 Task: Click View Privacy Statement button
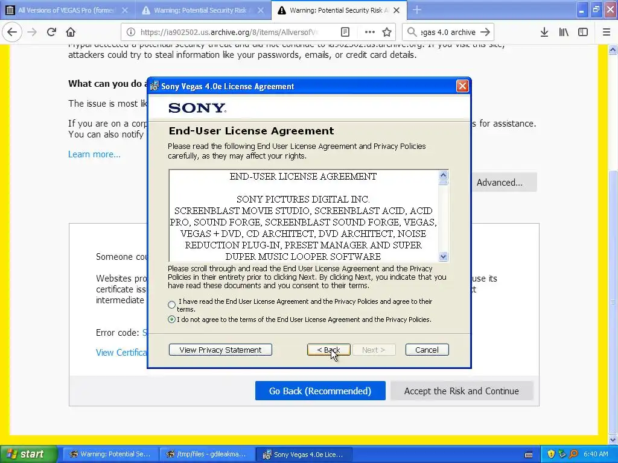pyautogui.click(x=220, y=350)
